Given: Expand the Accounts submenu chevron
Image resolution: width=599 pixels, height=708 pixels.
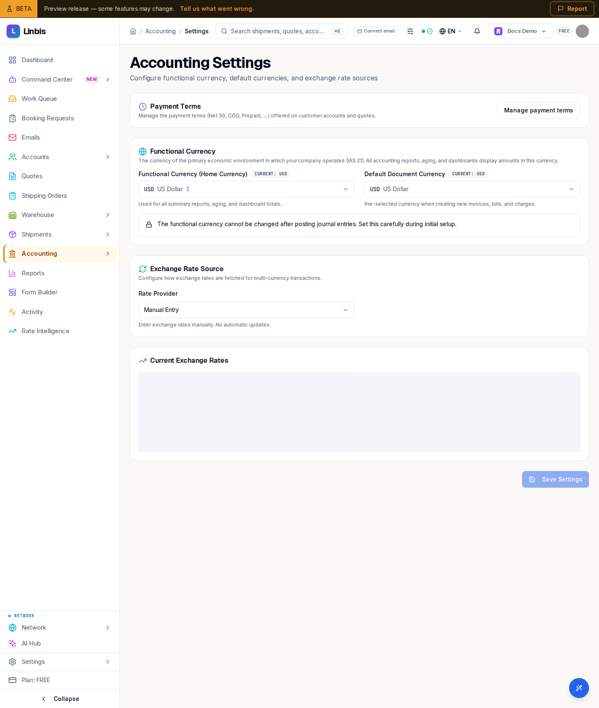Looking at the screenshot, I should tap(108, 157).
